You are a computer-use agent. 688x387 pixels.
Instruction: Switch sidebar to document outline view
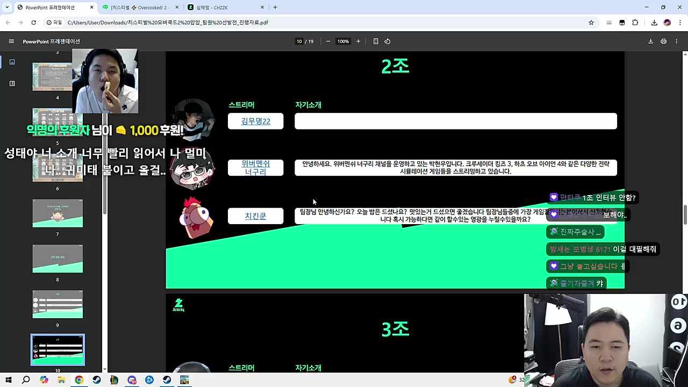pyautogui.click(x=12, y=83)
